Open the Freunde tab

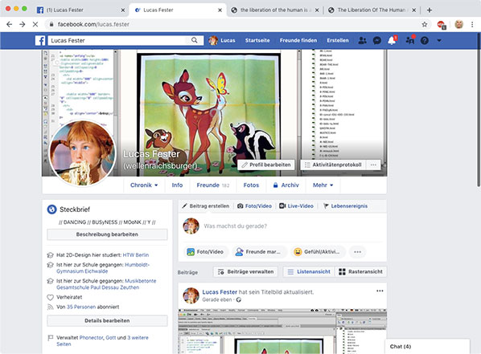click(213, 185)
